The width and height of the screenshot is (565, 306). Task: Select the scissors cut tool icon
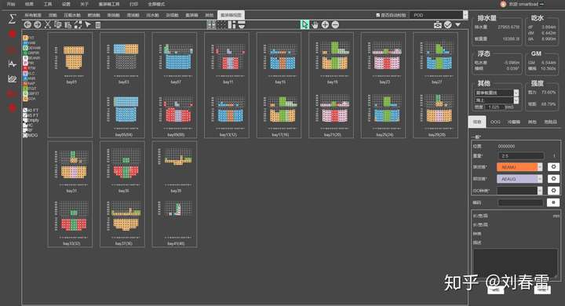[48, 24]
